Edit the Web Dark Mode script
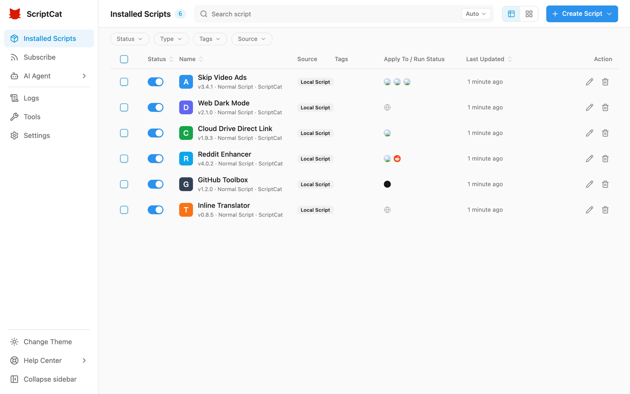Viewport: 630px width, 394px height. point(589,108)
